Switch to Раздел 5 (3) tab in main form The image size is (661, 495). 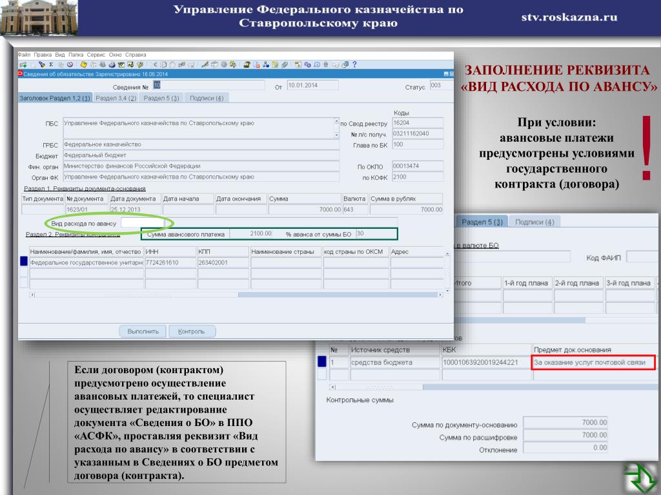coord(161,98)
